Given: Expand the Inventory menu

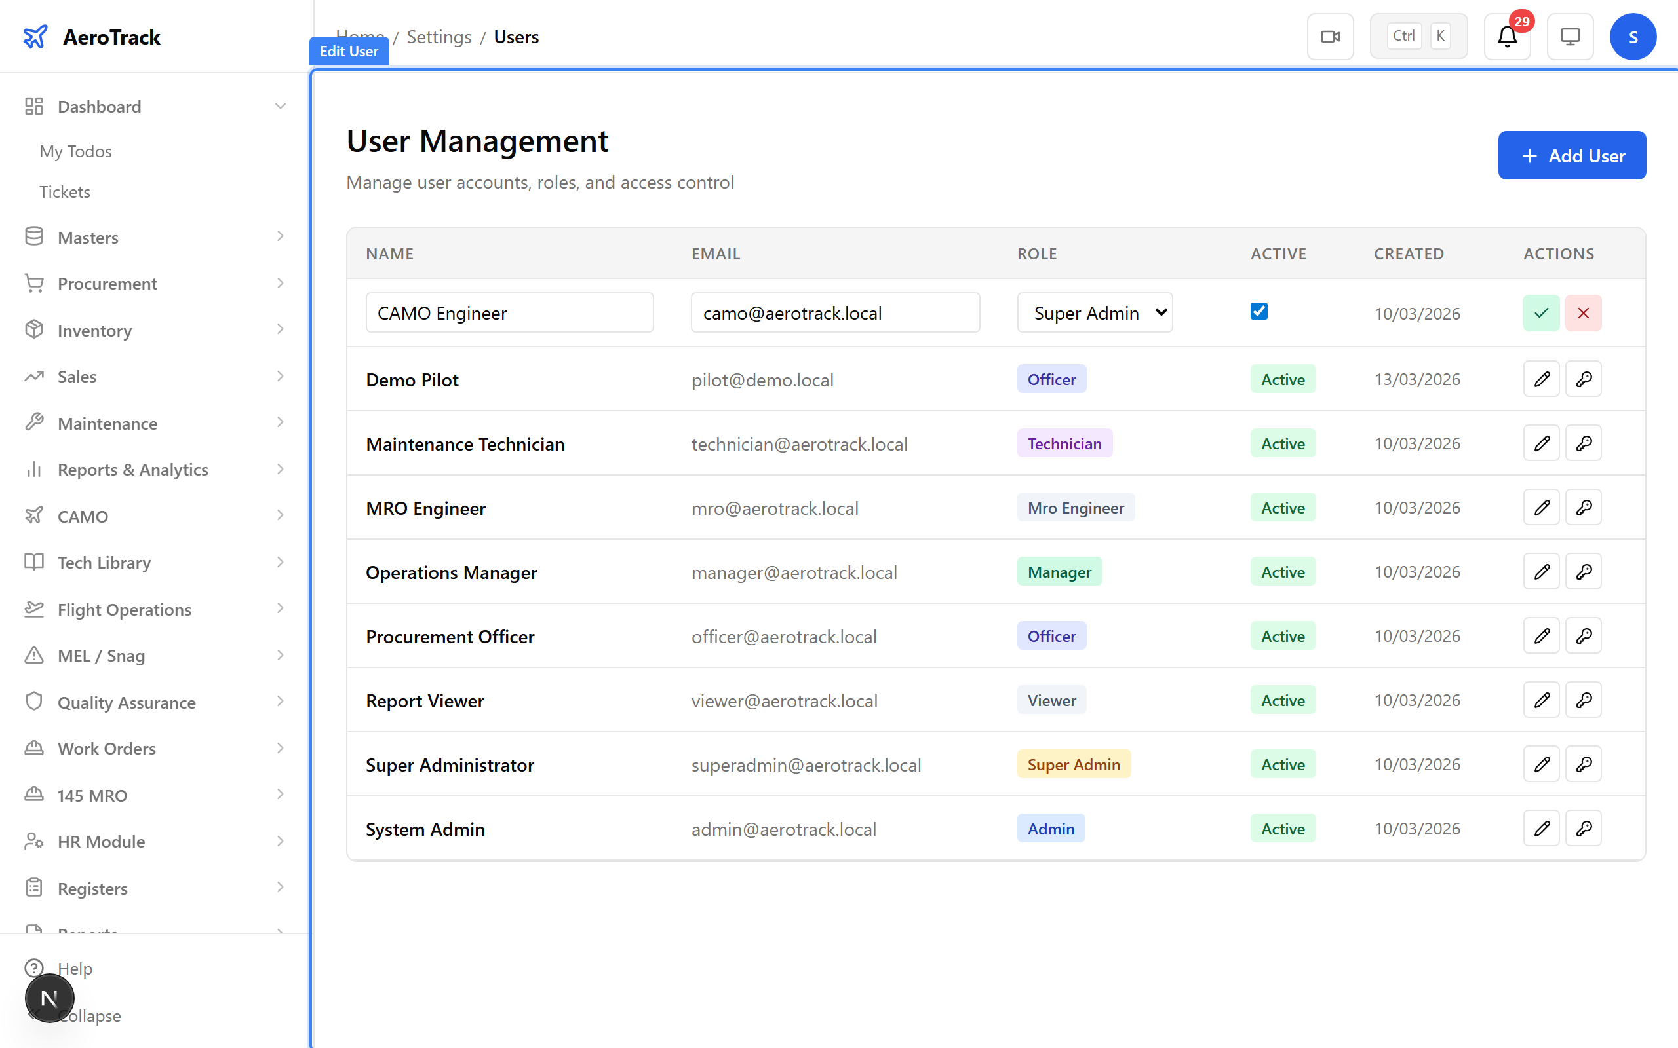Looking at the screenshot, I should [94, 331].
